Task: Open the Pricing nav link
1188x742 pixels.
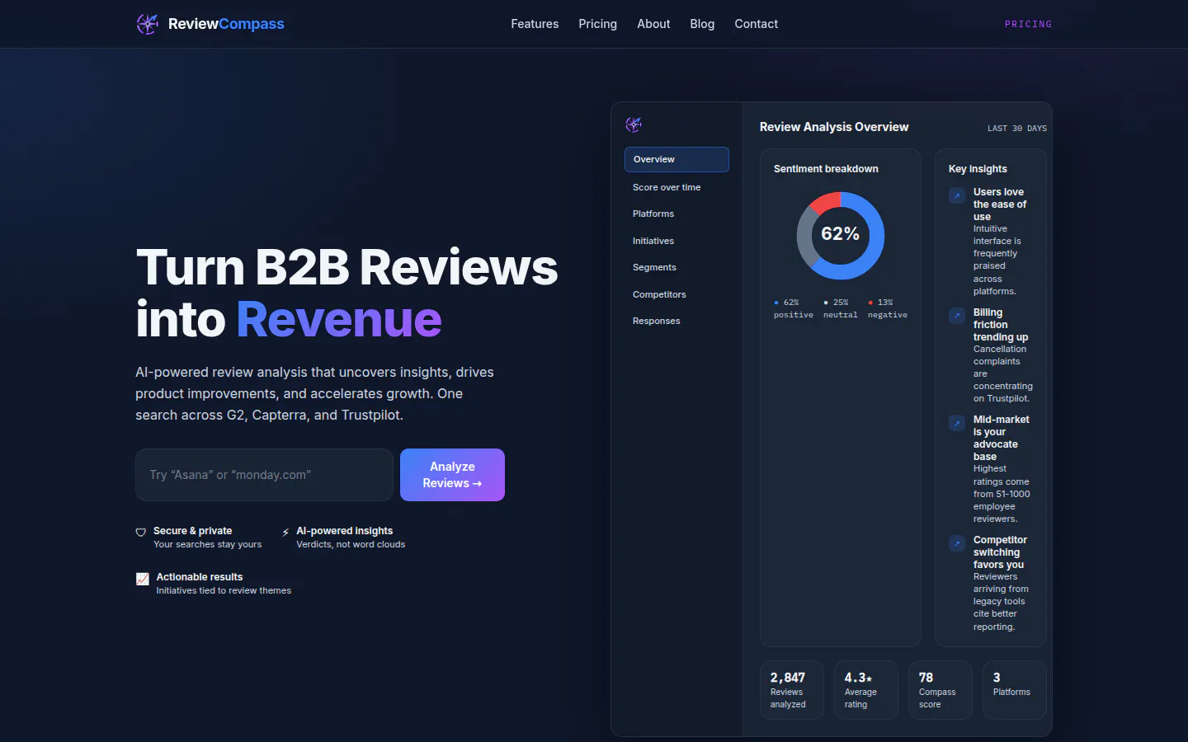Action: tap(597, 24)
